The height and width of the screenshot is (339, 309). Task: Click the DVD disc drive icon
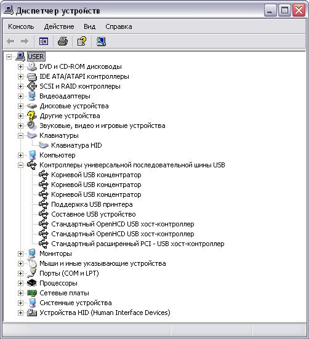click(x=32, y=66)
